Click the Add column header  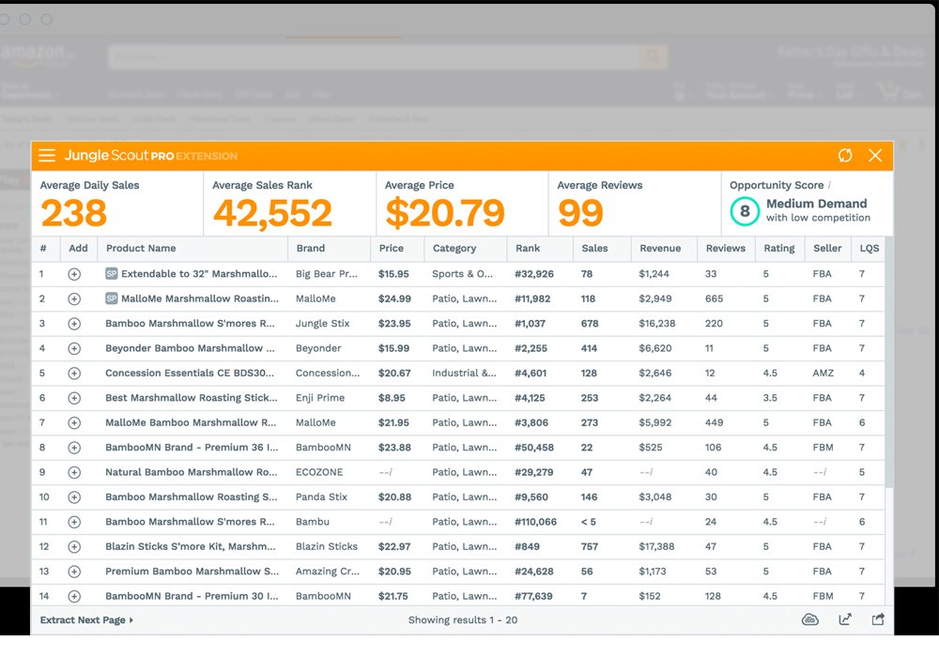[78, 249]
